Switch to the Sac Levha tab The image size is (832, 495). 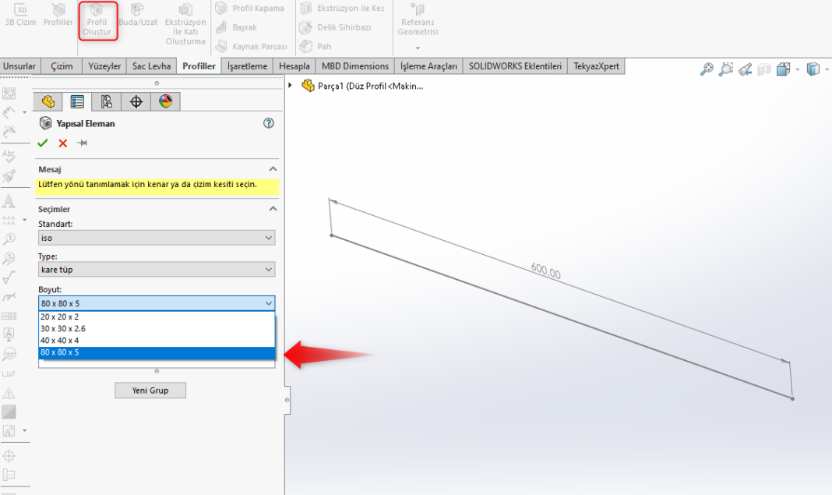pos(151,66)
